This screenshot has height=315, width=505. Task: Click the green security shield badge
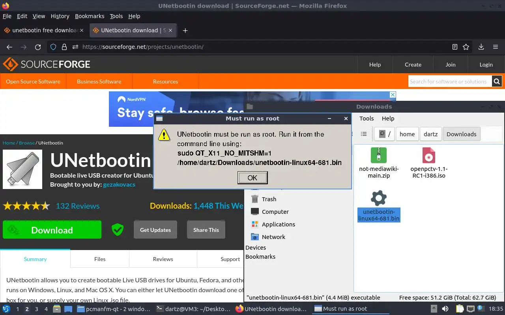coord(117,230)
